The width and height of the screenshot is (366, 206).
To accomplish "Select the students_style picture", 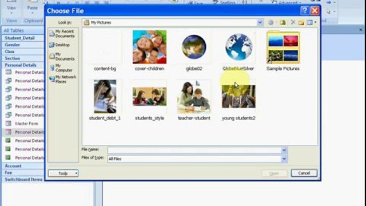I will (x=149, y=100).
